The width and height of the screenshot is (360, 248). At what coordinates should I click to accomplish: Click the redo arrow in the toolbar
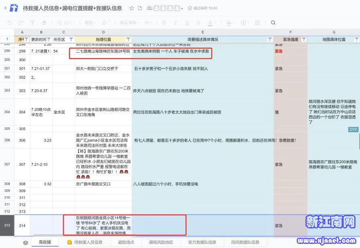21,22
